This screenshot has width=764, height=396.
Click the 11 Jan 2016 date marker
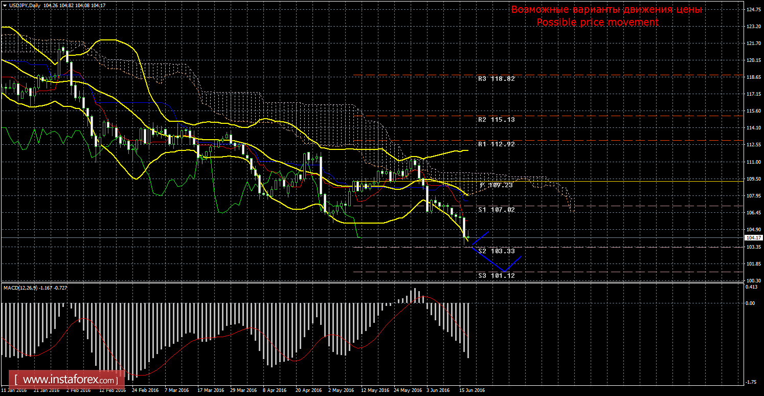(x=15, y=390)
